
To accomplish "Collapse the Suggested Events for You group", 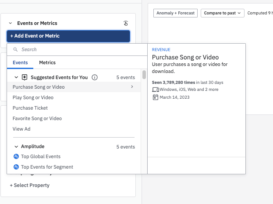I will click(16, 77).
